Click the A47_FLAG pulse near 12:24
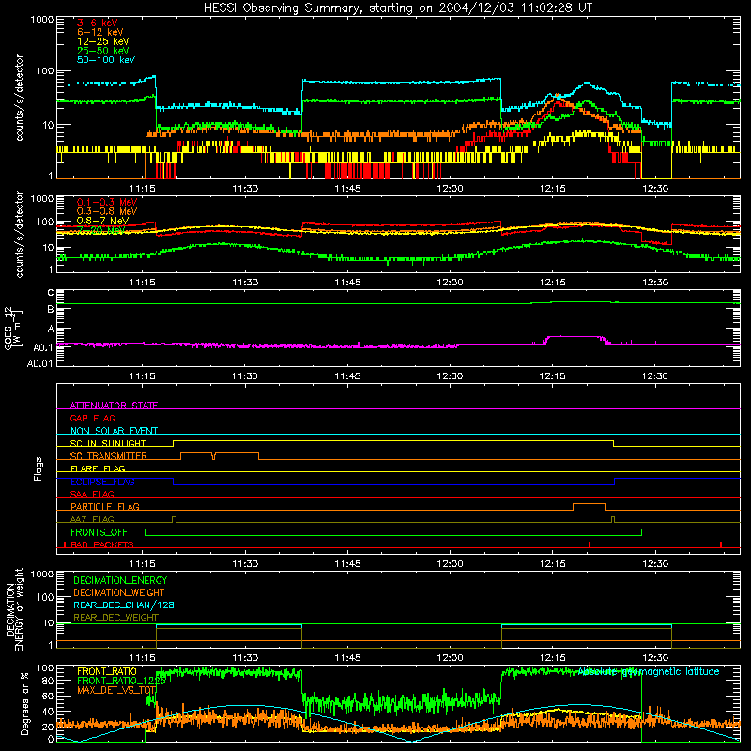The height and width of the screenshot is (751, 751). click(613, 520)
